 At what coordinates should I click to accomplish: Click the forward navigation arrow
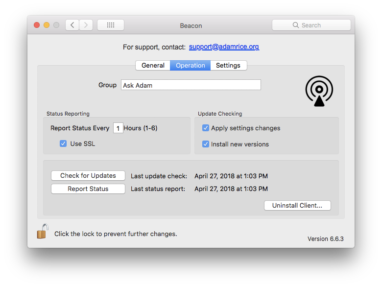[x=86, y=25]
